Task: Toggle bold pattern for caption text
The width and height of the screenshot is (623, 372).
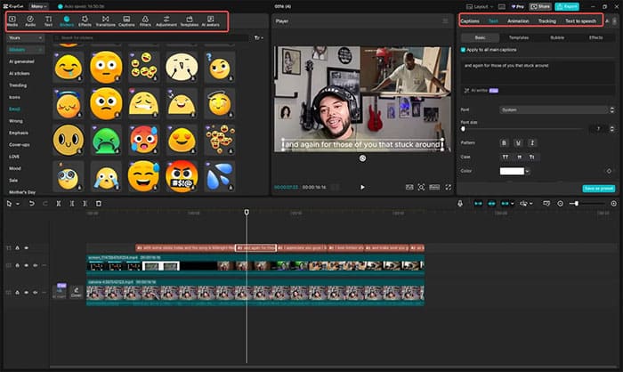Action: tap(504, 142)
